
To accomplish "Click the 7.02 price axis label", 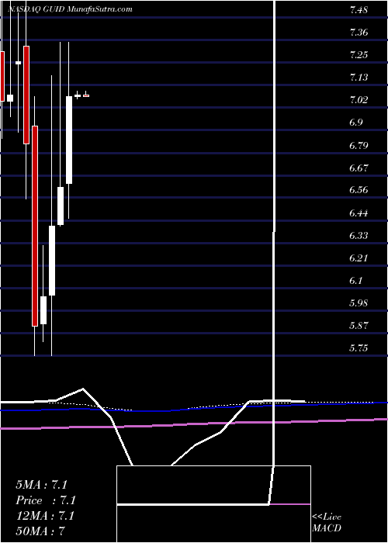I will 359,100.
